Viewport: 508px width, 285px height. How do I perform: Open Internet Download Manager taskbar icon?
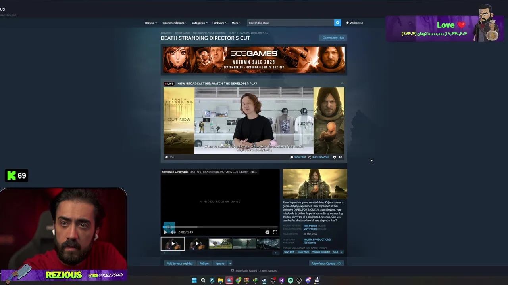[255, 280]
